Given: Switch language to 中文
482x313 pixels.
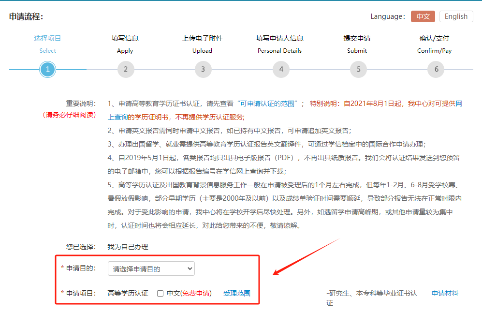Looking at the screenshot, I should [x=423, y=16].
